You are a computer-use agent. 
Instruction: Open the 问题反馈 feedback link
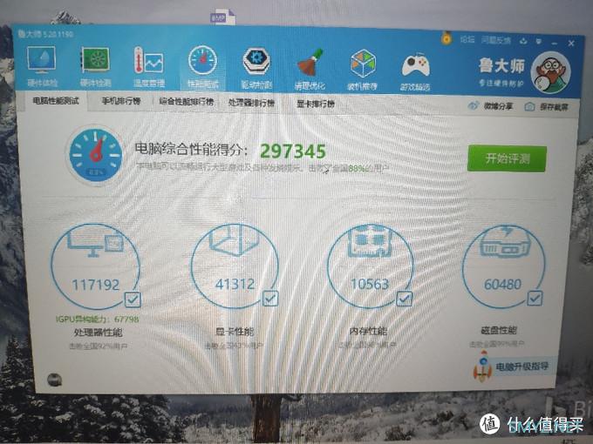(496, 40)
